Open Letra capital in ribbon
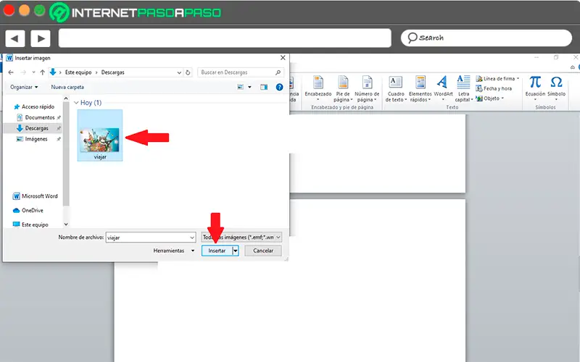The height and width of the screenshot is (362, 580). pyautogui.click(x=463, y=88)
